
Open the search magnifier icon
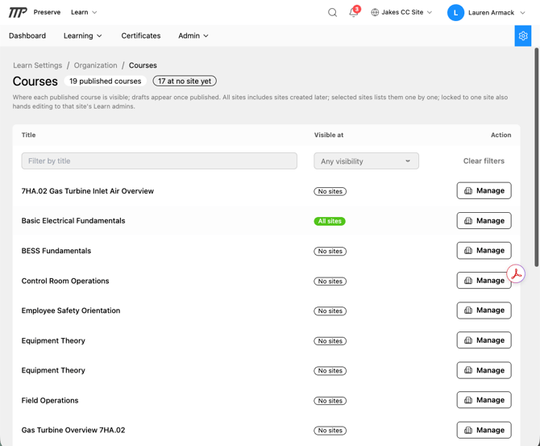[332, 12]
